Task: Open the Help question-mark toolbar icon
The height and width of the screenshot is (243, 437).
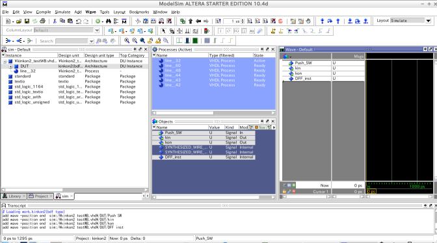Action: [x=146, y=21]
